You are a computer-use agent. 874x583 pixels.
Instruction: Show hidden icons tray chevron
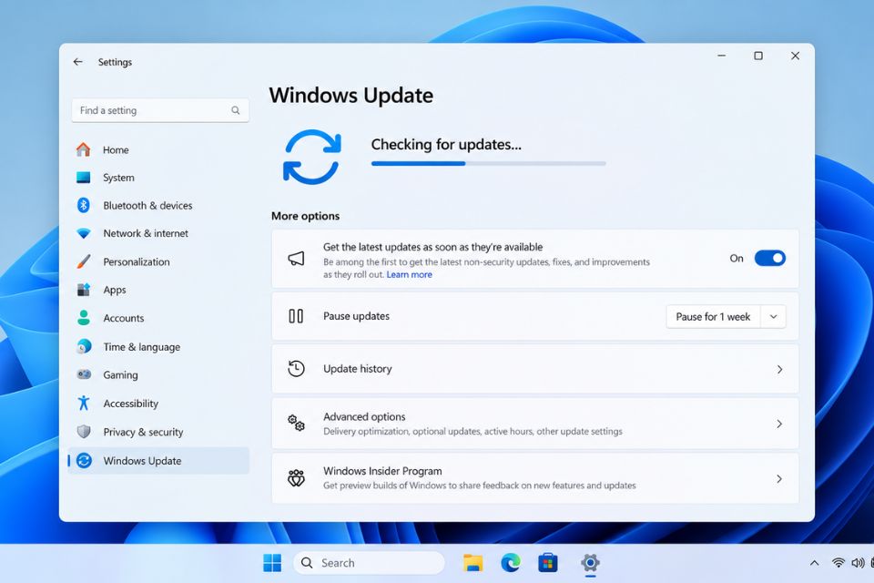(x=814, y=563)
